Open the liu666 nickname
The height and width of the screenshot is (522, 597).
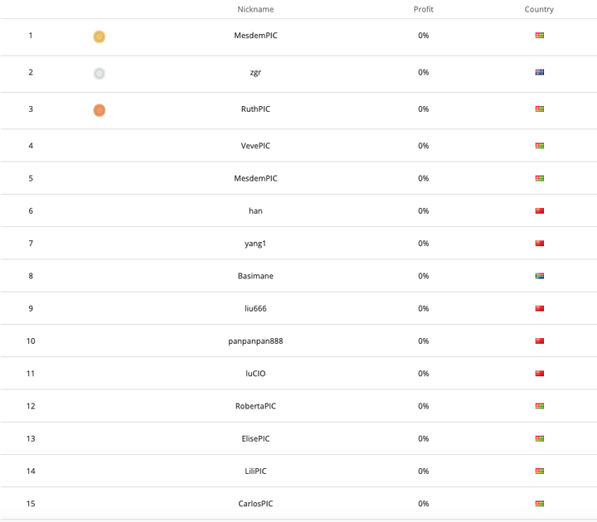point(255,308)
